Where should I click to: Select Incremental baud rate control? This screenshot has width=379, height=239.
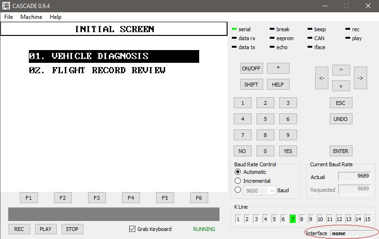[x=238, y=181]
